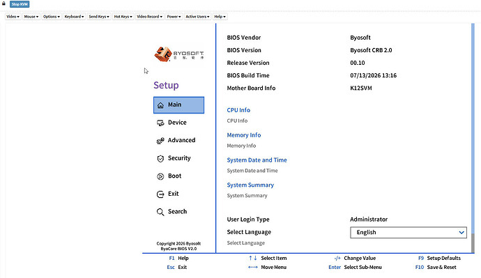Click the Select Item arrows hint
Viewport: 481px width, 278px height.
click(x=268, y=258)
